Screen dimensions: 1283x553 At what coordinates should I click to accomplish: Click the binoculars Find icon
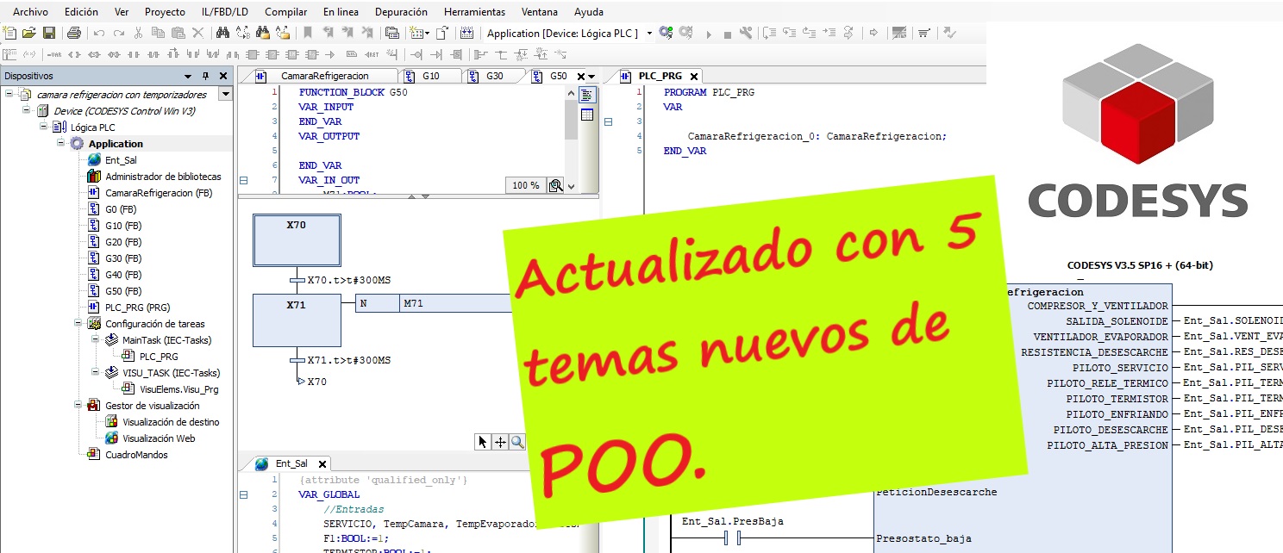pyautogui.click(x=222, y=33)
